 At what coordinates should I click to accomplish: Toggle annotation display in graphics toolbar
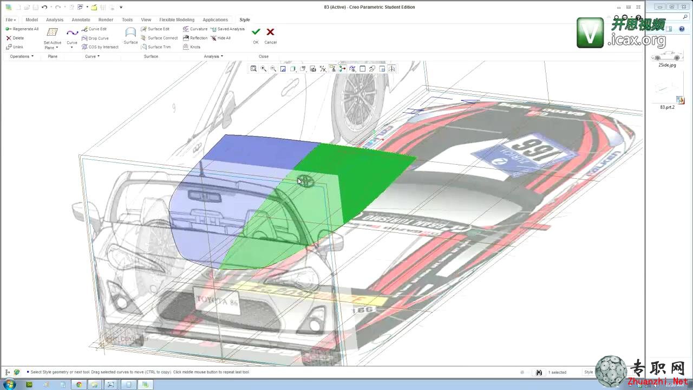click(x=332, y=69)
